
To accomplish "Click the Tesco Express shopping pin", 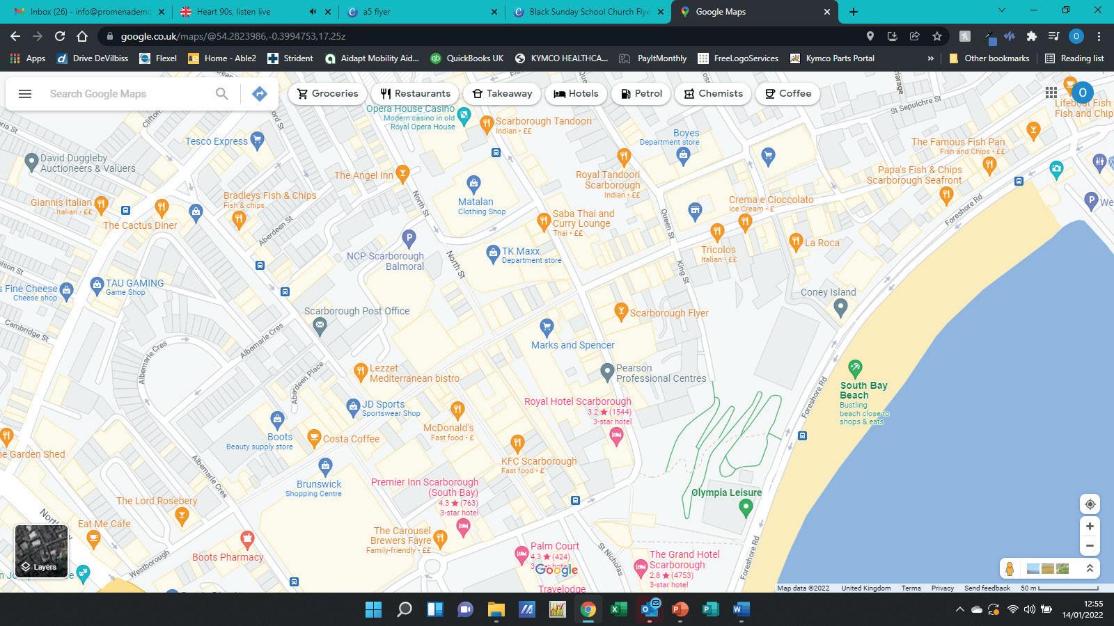I will coord(258,142).
